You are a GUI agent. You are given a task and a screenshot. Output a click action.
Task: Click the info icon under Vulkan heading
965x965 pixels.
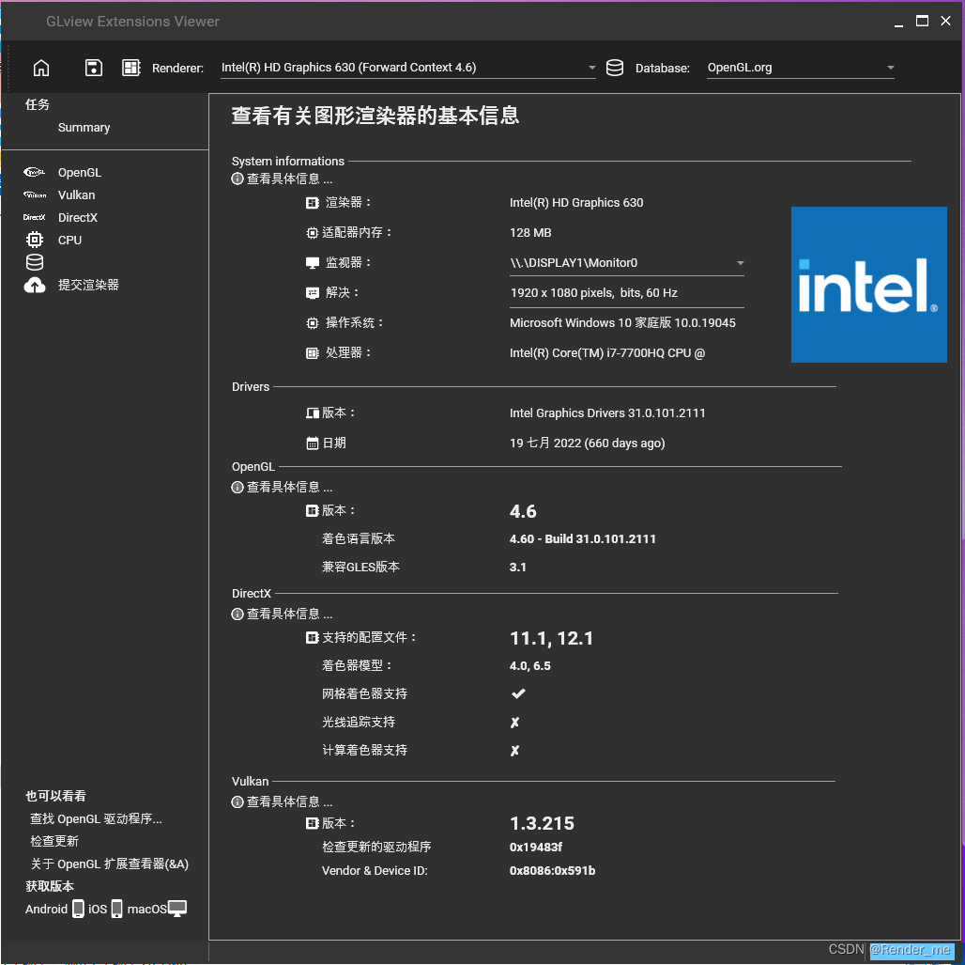[237, 802]
